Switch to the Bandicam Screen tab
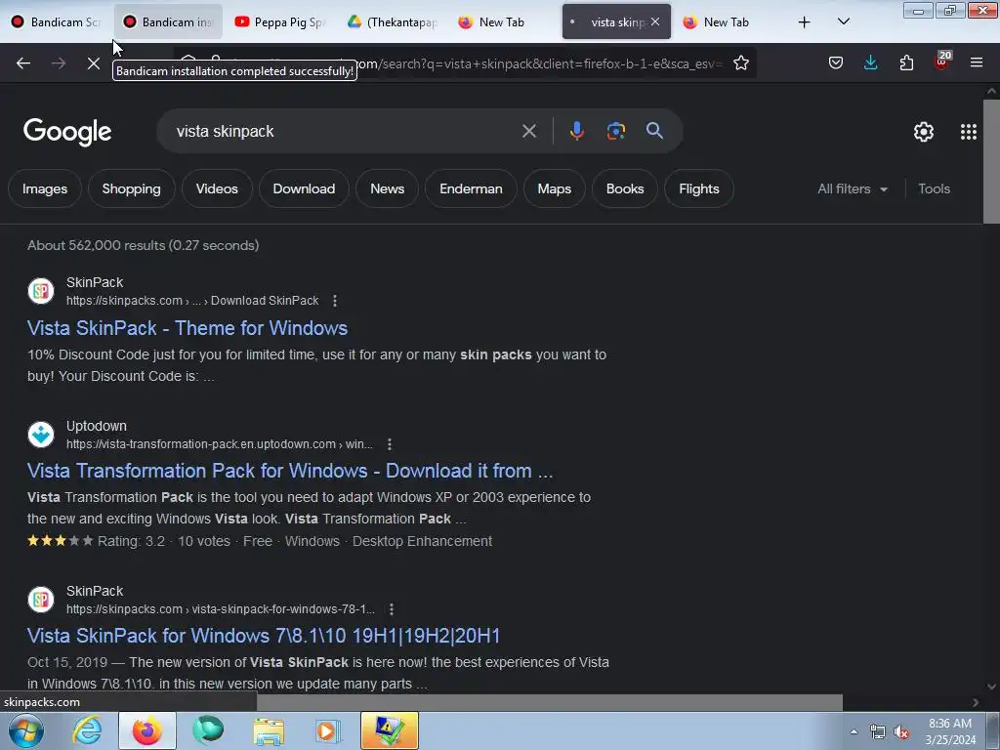The image size is (1000, 750). click(x=56, y=21)
